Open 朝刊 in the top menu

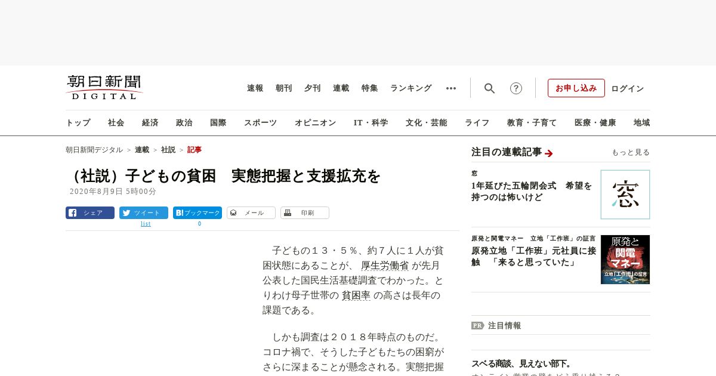pos(284,88)
